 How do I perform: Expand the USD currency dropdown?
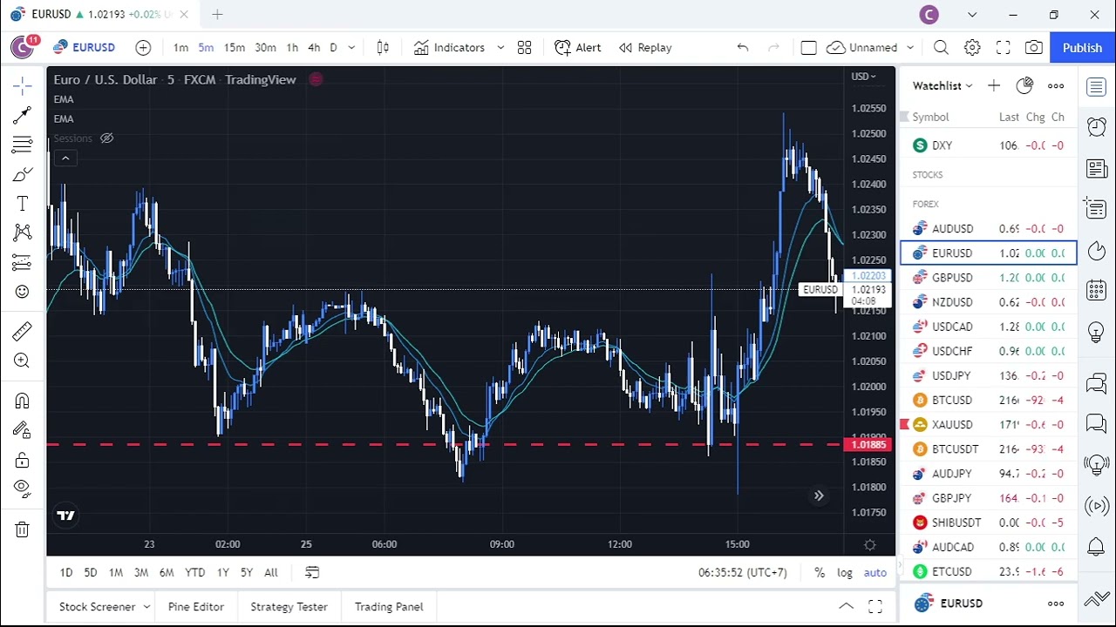864,77
